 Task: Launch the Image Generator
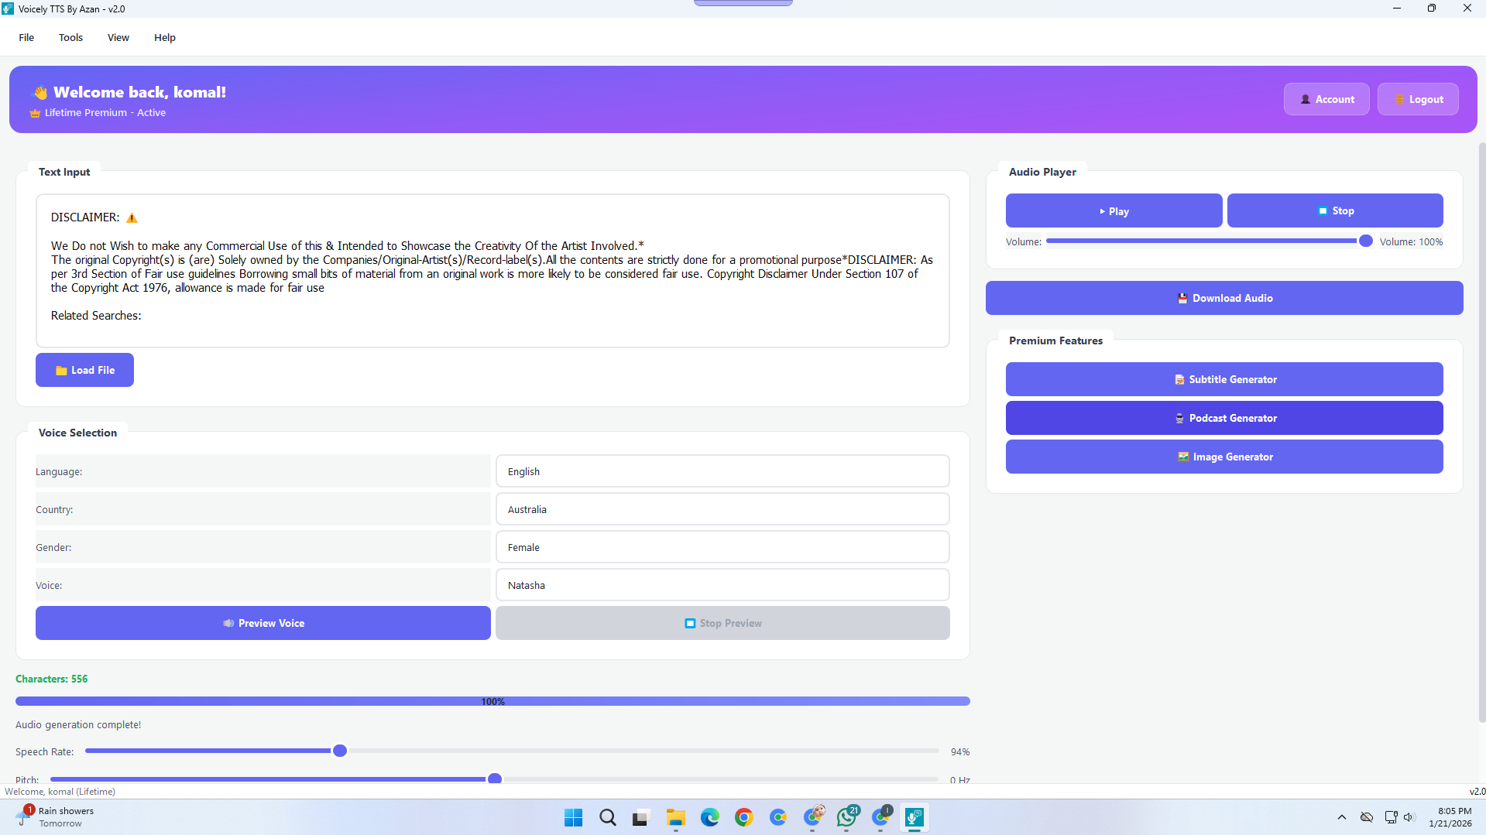click(x=1223, y=456)
